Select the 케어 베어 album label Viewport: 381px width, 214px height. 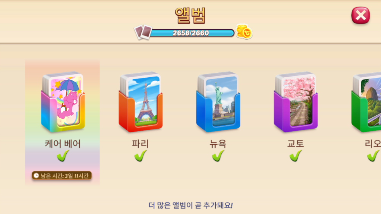[63, 144]
